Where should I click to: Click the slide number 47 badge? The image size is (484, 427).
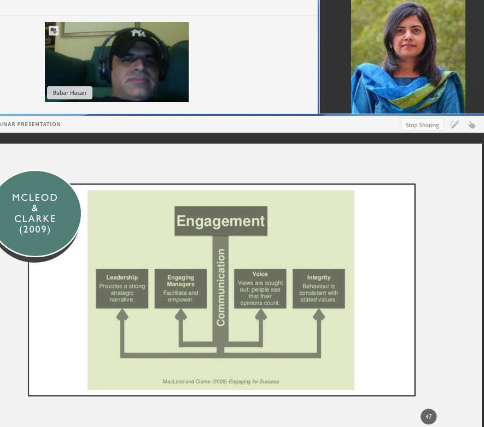pyautogui.click(x=428, y=417)
